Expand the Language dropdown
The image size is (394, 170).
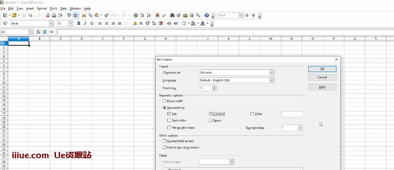271,80
